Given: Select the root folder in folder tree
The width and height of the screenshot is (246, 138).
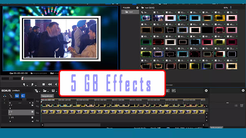Looking at the screenshot, I should coord(130,12).
